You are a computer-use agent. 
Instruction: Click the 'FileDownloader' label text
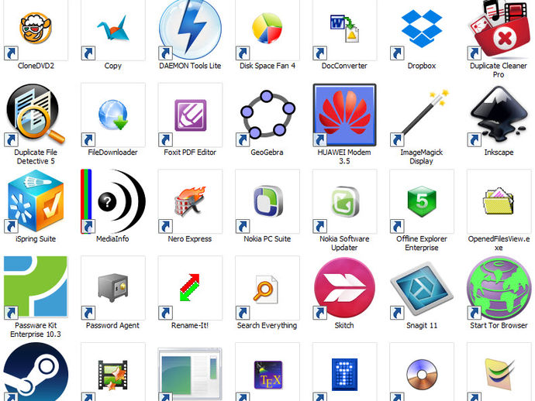112,153
